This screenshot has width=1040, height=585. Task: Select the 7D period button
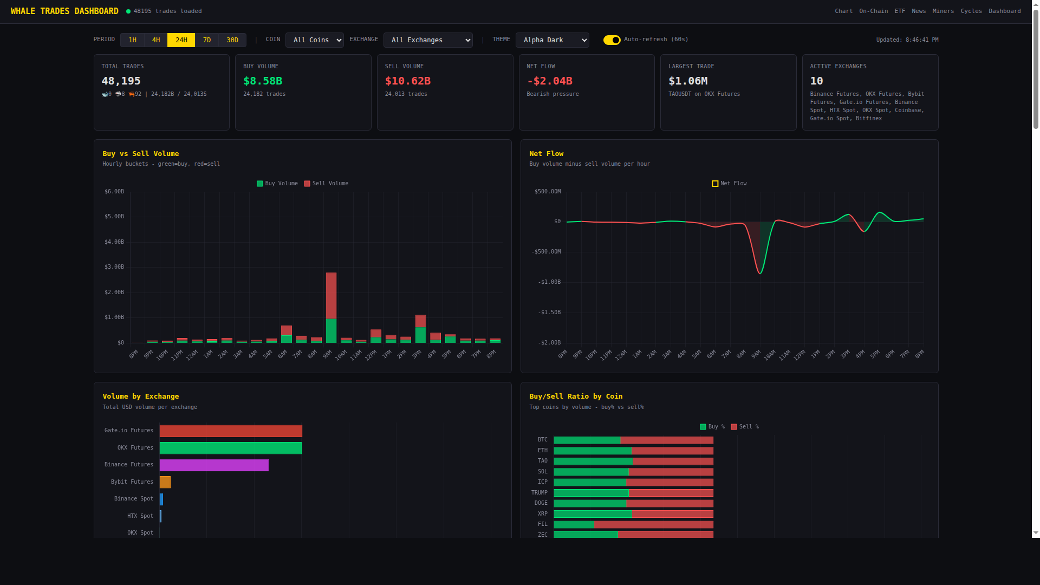point(207,40)
